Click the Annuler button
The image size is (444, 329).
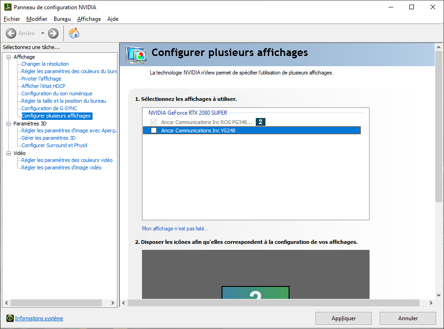(x=408, y=318)
